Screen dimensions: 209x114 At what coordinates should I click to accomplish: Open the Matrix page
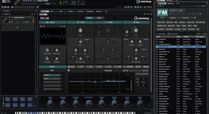click(x=138, y=67)
